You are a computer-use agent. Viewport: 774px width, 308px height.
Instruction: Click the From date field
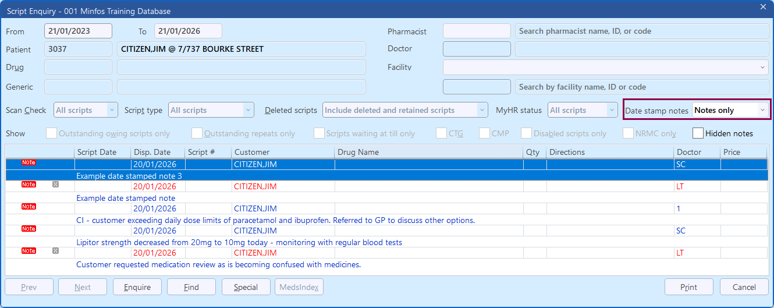point(78,31)
